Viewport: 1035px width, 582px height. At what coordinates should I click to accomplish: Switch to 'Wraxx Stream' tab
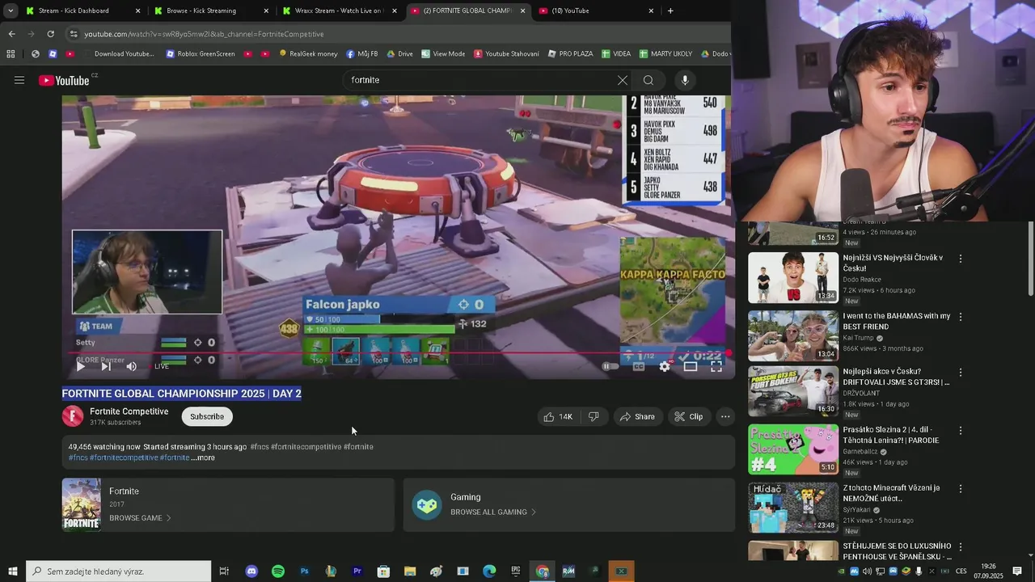point(338,11)
